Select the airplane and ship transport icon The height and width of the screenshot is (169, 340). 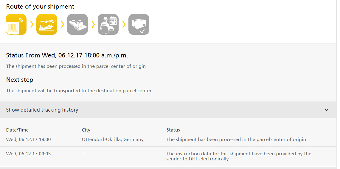pos(47,24)
